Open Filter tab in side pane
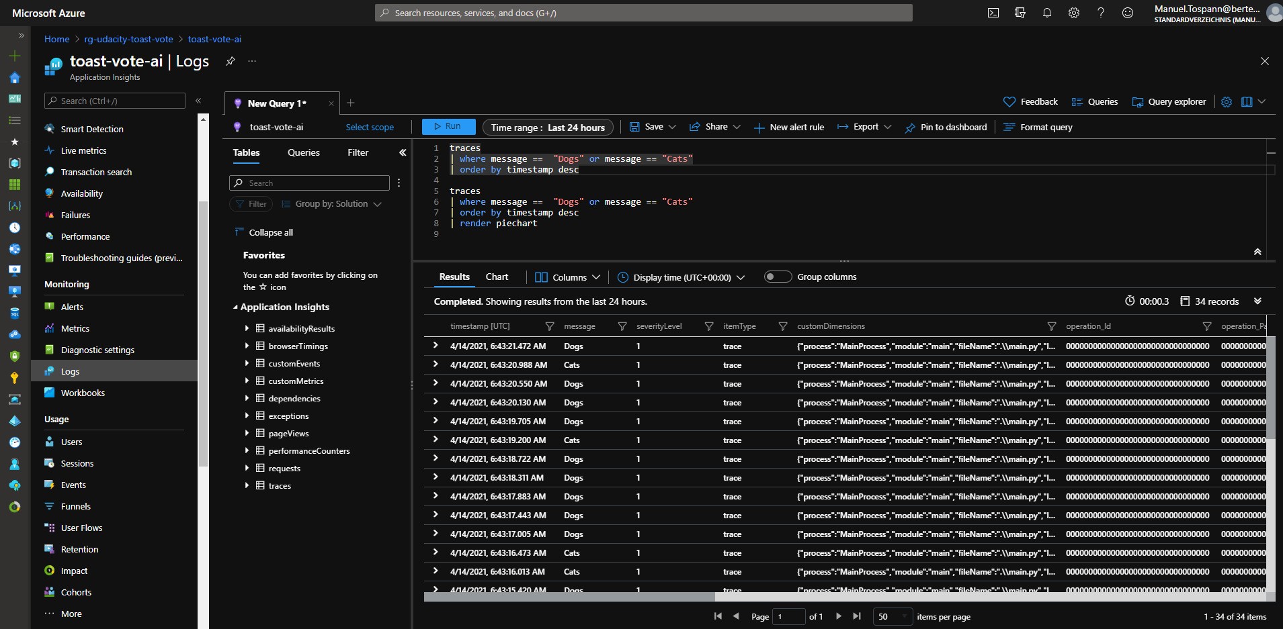Viewport: 1283px width, 629px height. [358, 152]
